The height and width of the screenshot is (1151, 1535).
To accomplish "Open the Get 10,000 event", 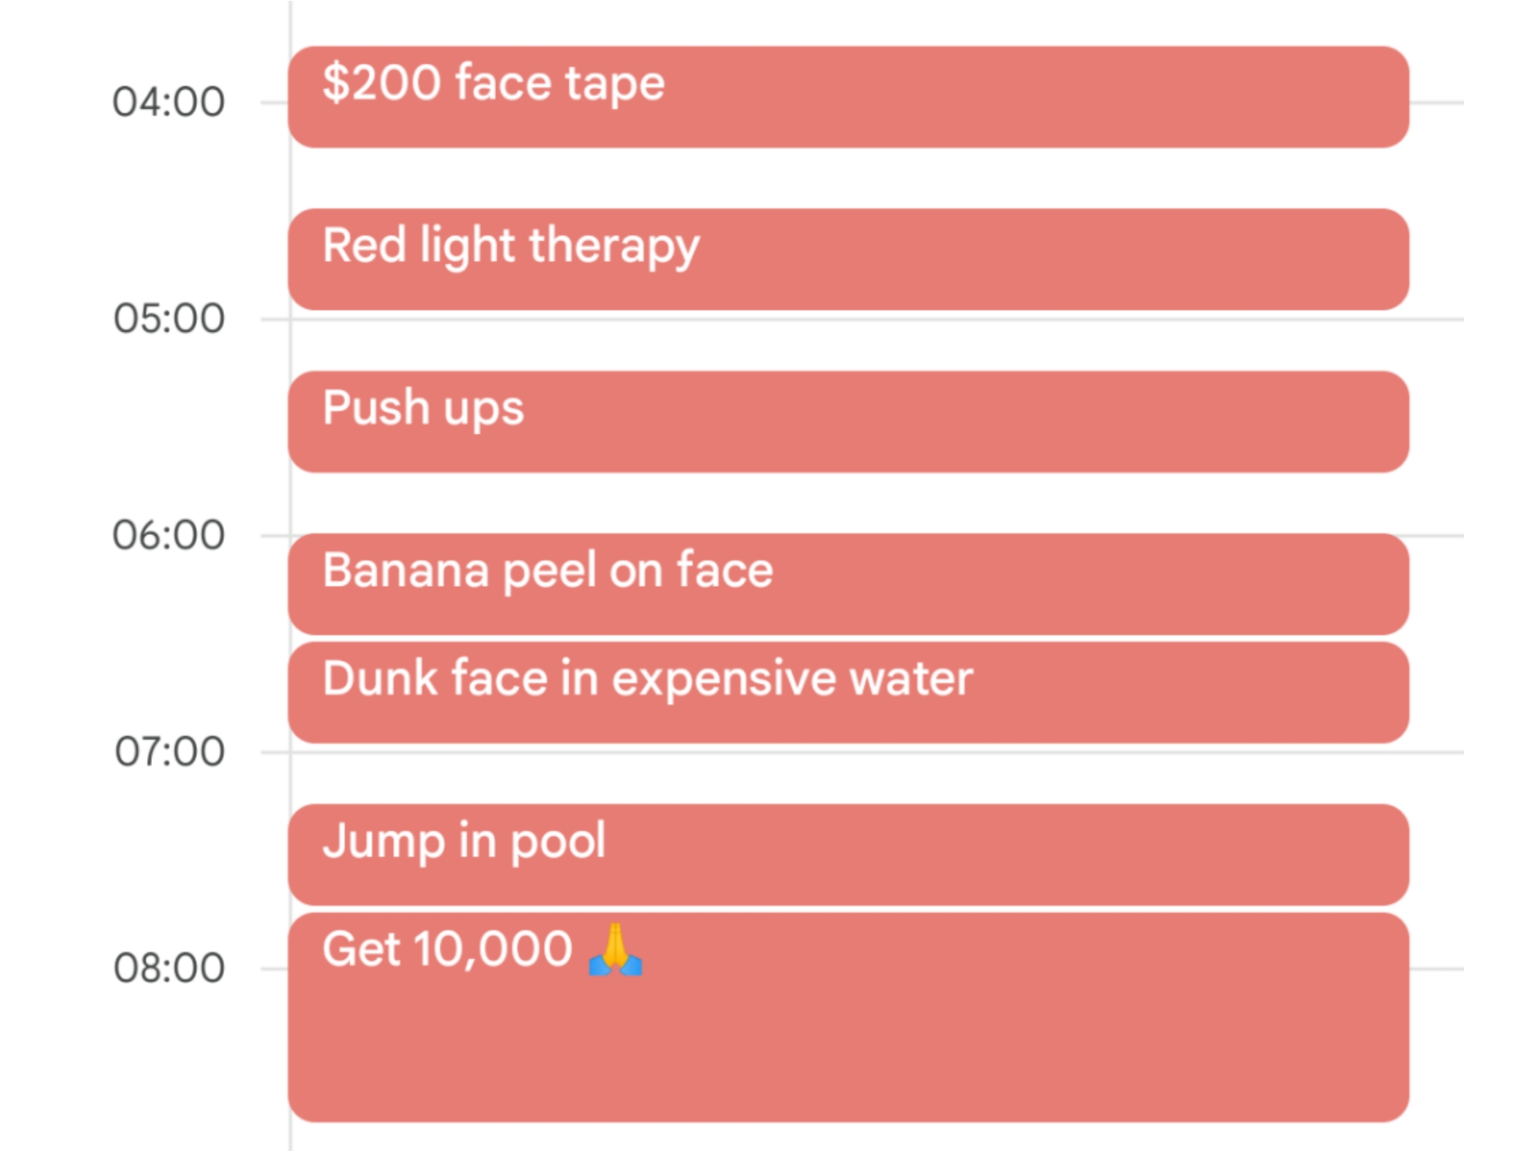I will click(848, 1018).
